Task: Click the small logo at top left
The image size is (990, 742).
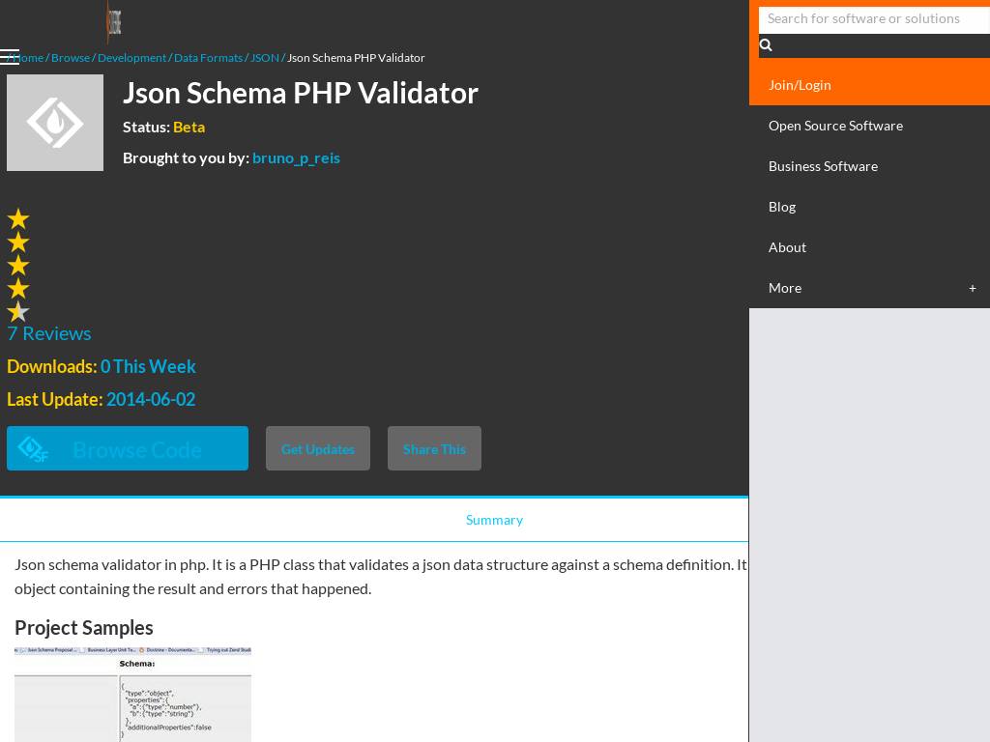Action: click(x=113, y=21)
